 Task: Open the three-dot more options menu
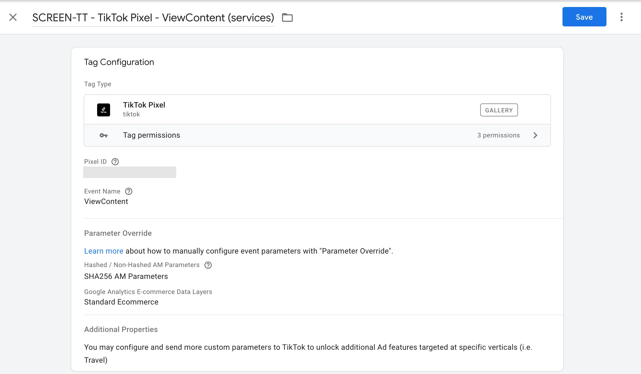[x=622, y=17]
